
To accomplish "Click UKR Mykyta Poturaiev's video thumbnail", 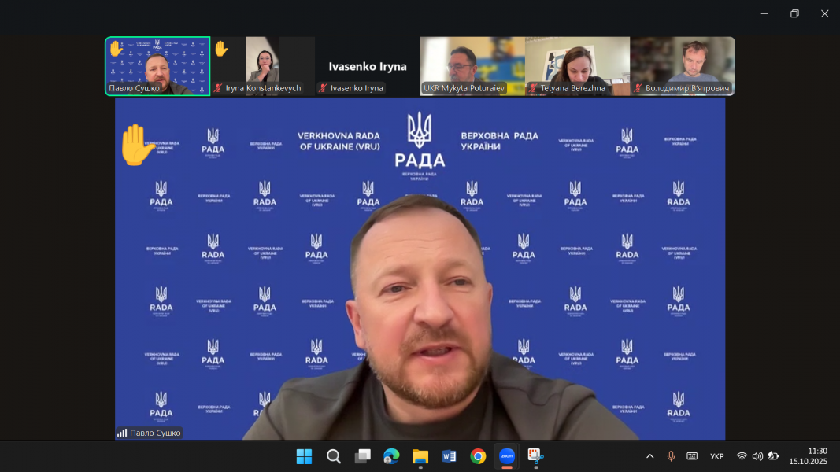I will coord(472,66).
